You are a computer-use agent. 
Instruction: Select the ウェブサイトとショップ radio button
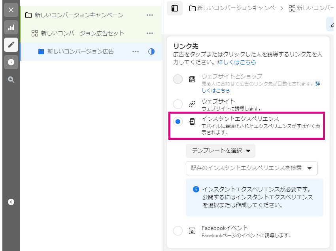pos(178,79)
